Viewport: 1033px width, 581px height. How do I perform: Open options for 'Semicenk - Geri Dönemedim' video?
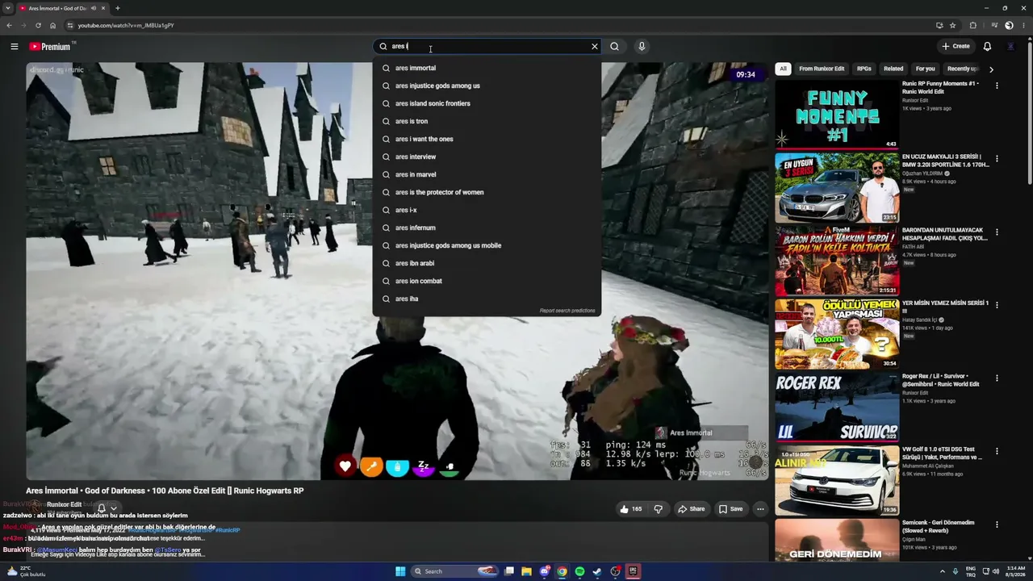[x=997, y=525]
